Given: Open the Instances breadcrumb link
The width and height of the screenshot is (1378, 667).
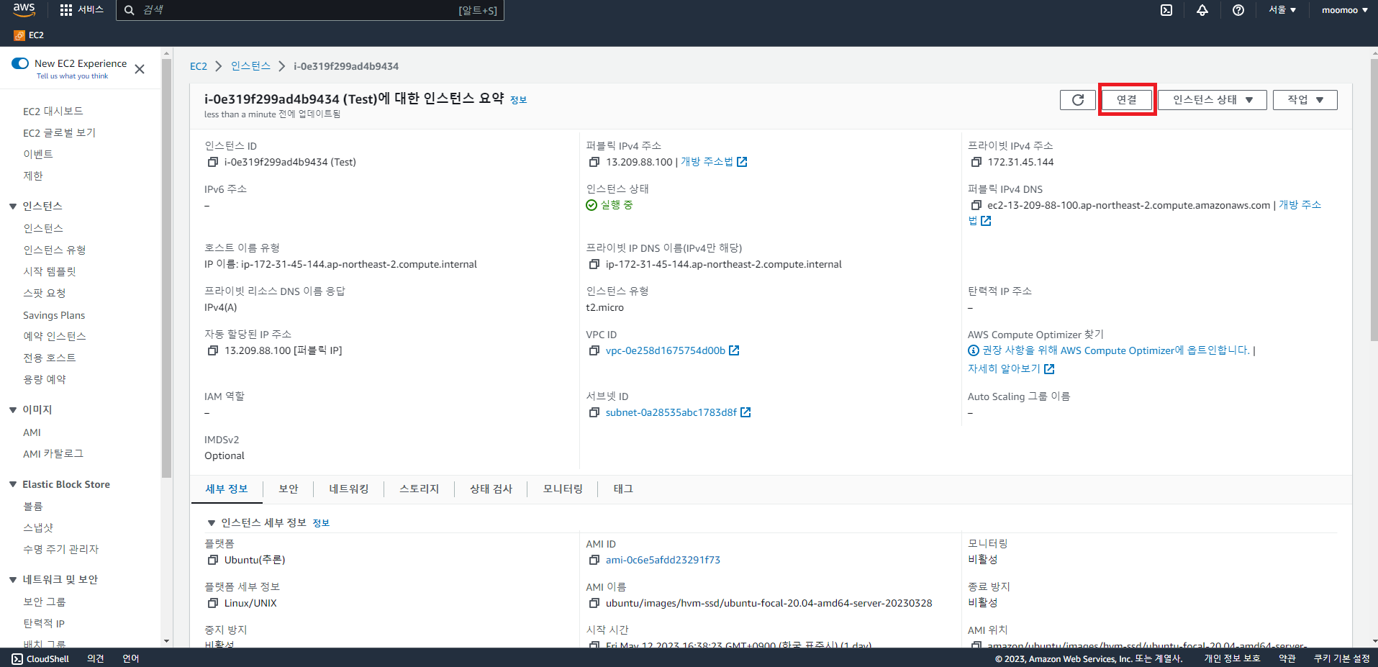Looking at the screenshot, I should (x=250, y=66).
